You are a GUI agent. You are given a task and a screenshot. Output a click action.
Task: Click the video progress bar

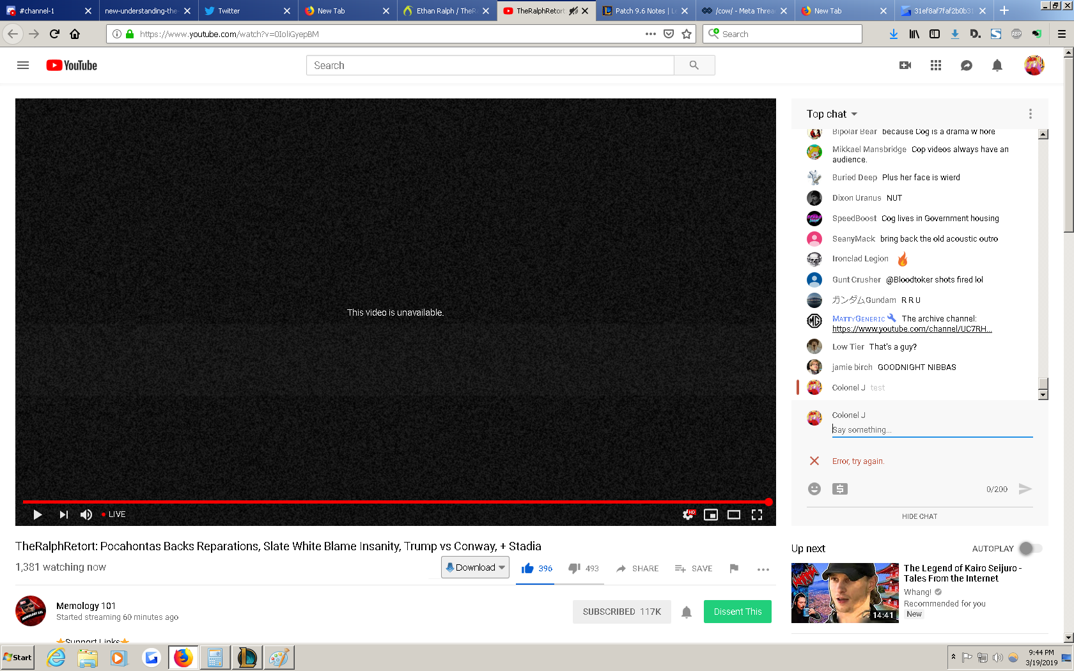(396, 502)
